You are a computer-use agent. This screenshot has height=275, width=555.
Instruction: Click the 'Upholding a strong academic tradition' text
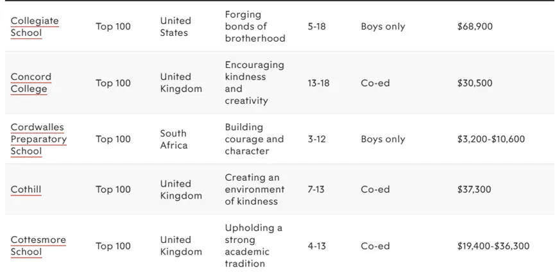click(253, 246)
